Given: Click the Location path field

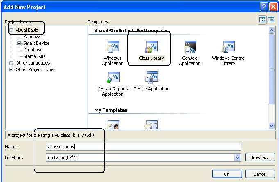Looking at the screenshot, I should (140, 157).
